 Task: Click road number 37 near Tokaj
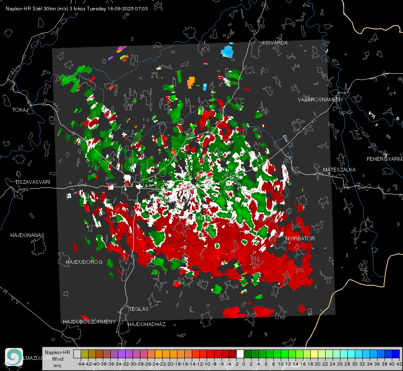(13, 70)
